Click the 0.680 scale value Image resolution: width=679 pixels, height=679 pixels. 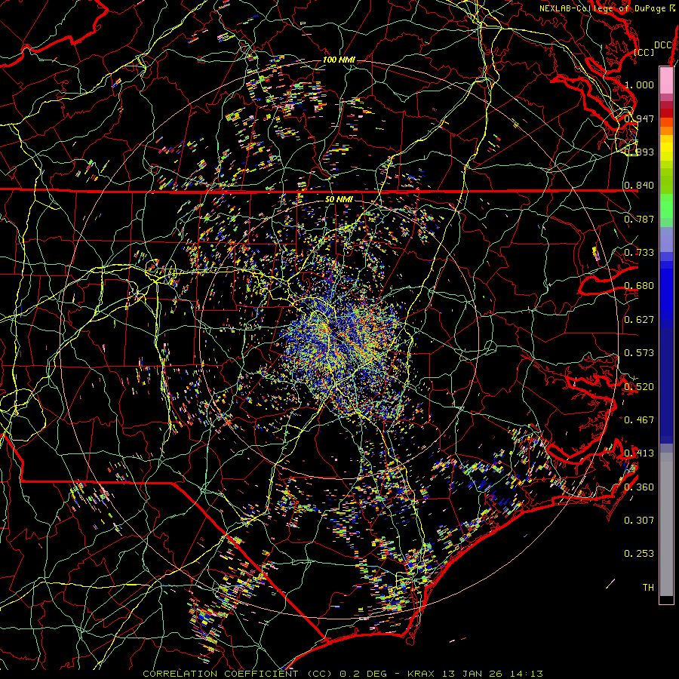point(639,286)
